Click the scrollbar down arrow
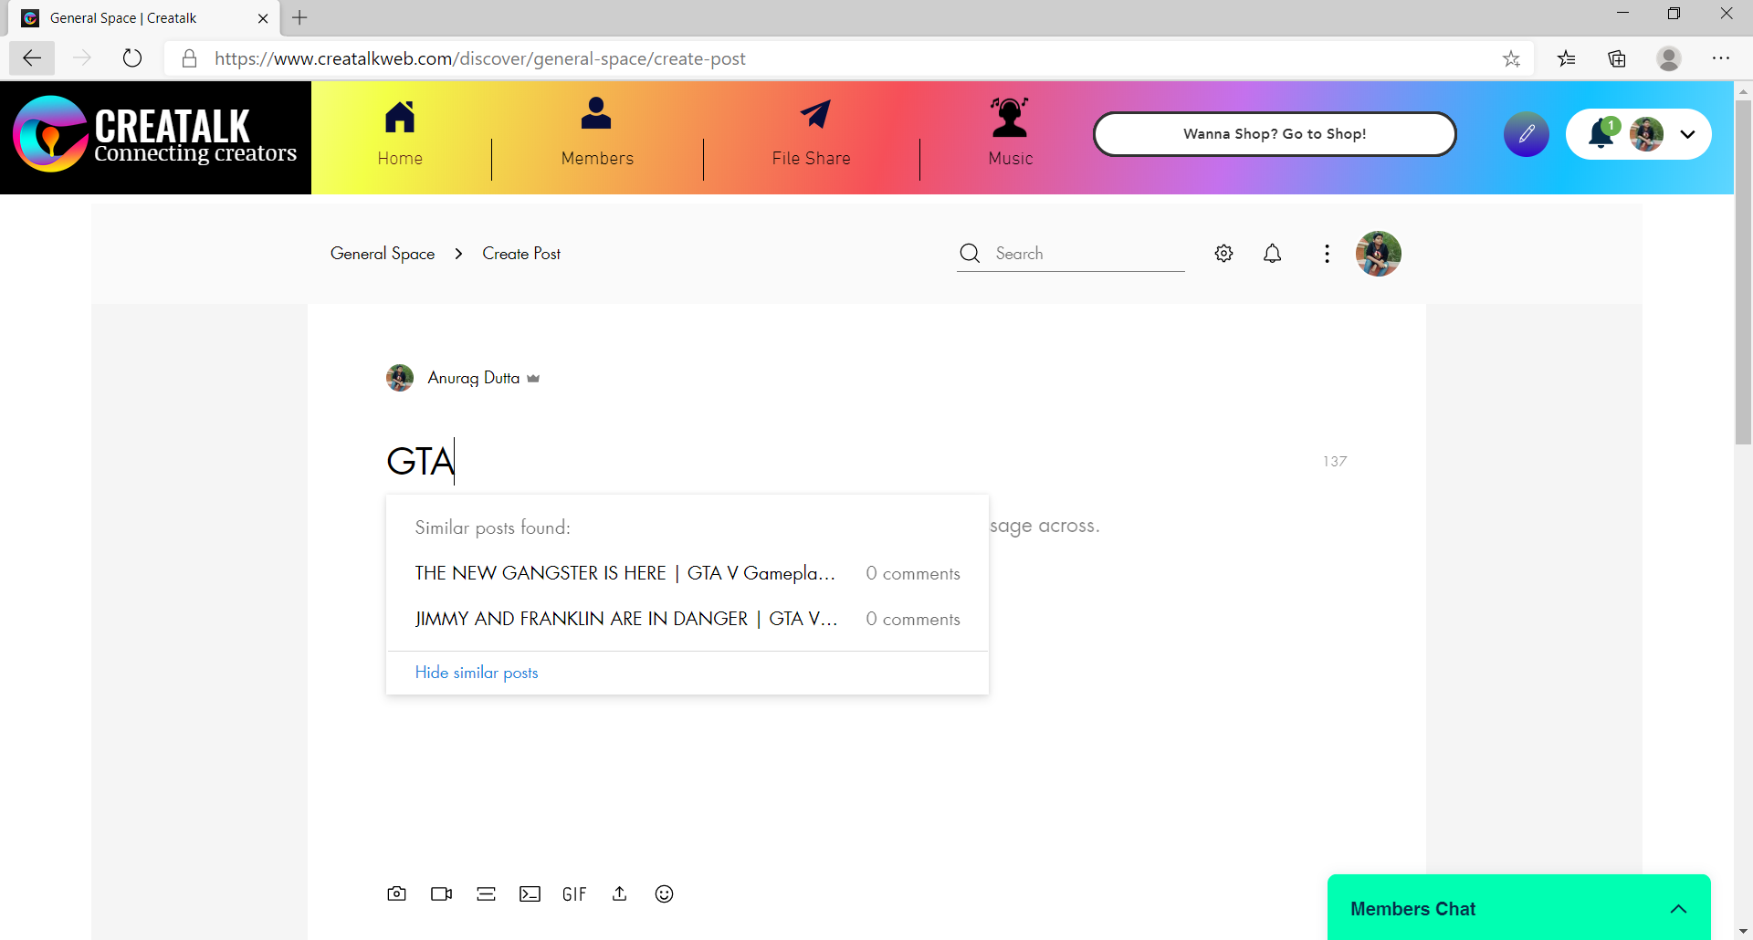1753x940 pixels. click(x=1744, y=931)
